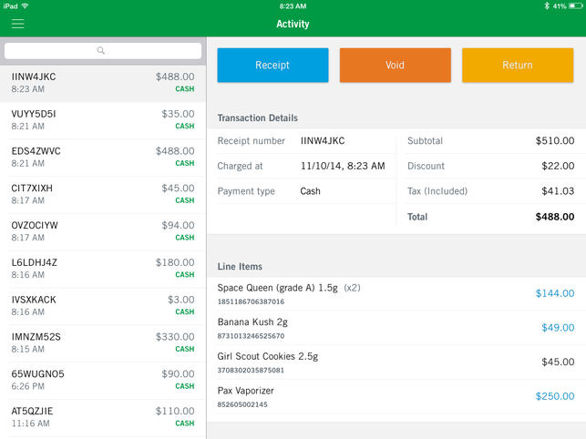Tap the battery indicator icon
Viewport: 586px width, 439px height.
575,5
